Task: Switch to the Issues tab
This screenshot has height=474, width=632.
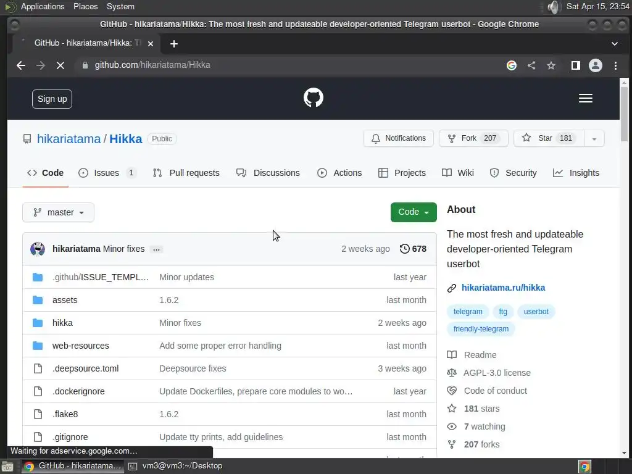Action: tap(107, 173)
